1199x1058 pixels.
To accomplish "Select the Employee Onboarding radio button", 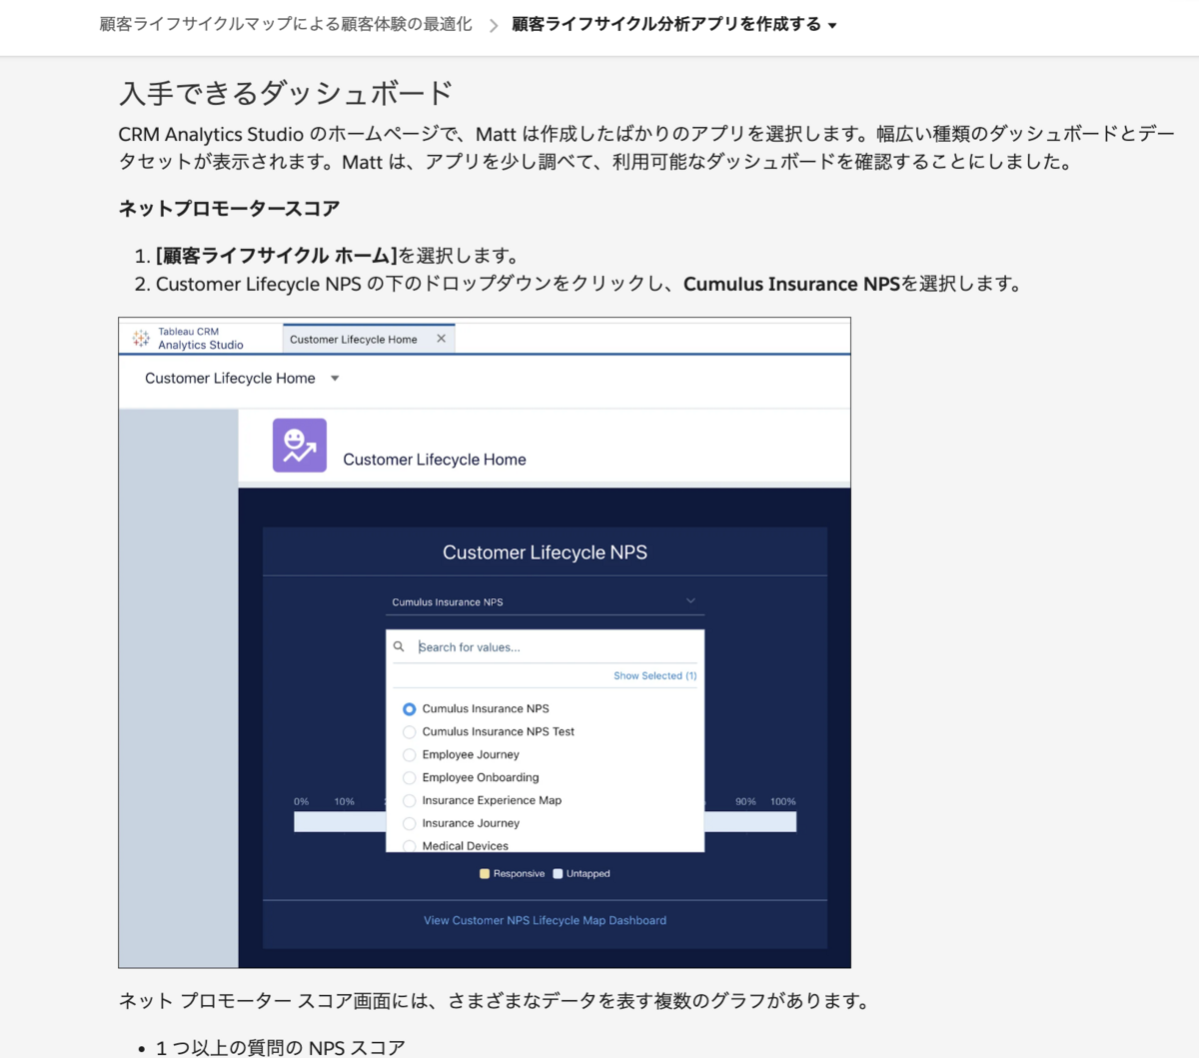I will pyautogui.click(x=409, y=777).
